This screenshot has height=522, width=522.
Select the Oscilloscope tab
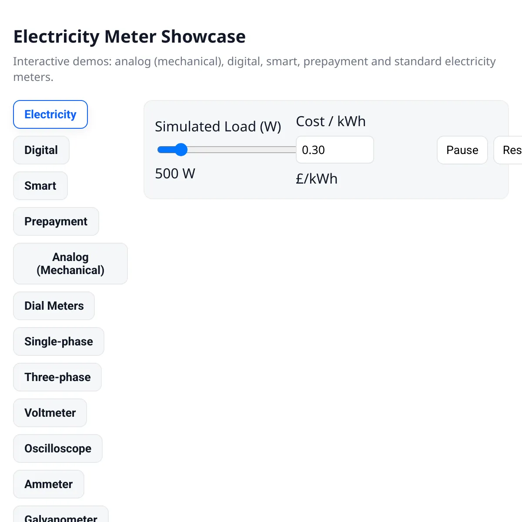[x=58, y=448]
